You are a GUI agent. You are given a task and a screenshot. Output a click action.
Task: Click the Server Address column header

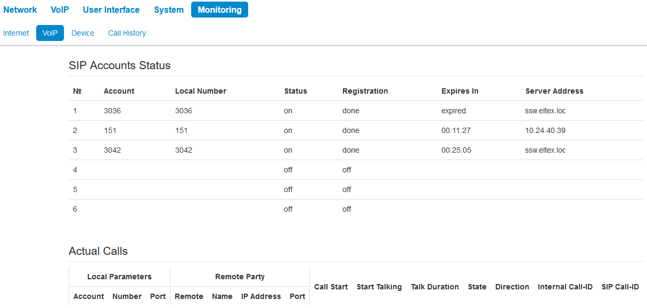point(554,91)
